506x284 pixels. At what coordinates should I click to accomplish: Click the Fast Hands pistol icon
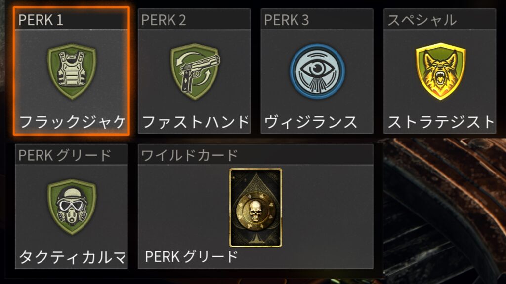[195, 71]
